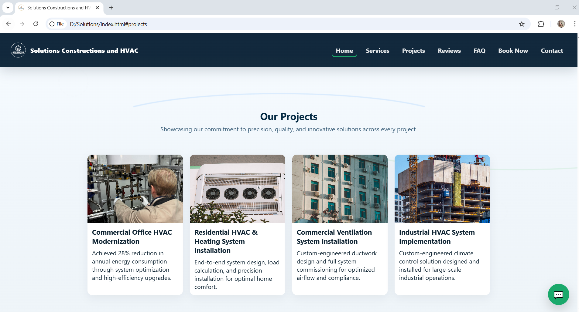Click the browser forward arrow
Screen dimensions: 579x312
point(22,24)
